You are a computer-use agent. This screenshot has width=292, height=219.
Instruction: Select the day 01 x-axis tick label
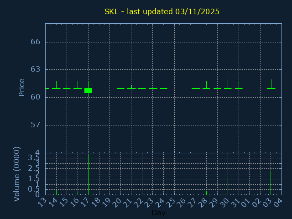tap(246, 202)
